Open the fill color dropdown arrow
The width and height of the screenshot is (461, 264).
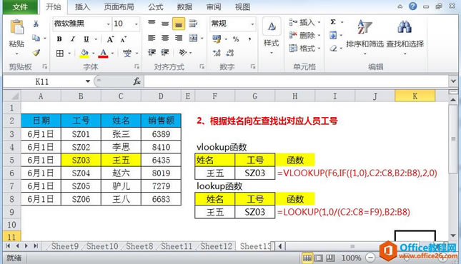point(93,54)
